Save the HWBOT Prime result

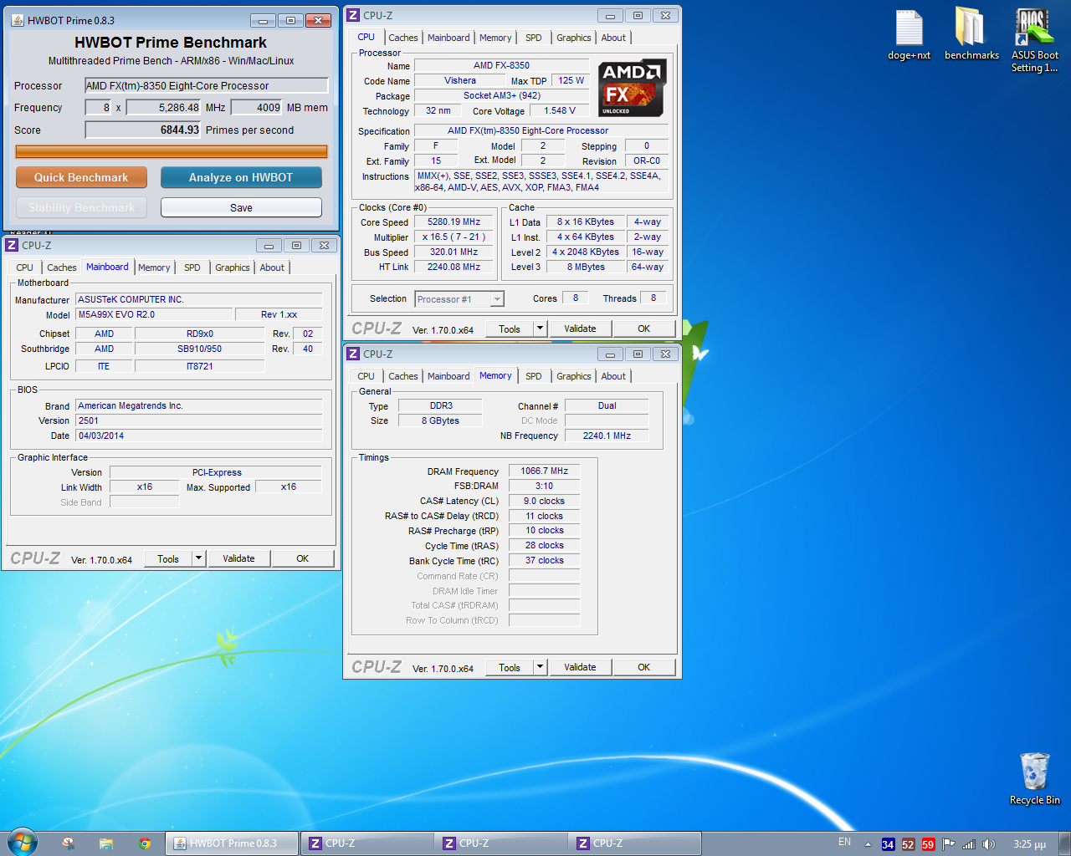241,207
